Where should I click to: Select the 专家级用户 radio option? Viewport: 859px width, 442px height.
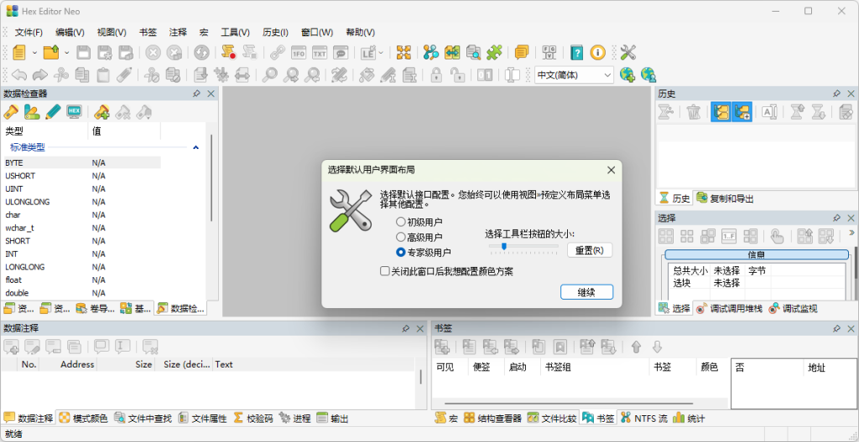point(400,252)
